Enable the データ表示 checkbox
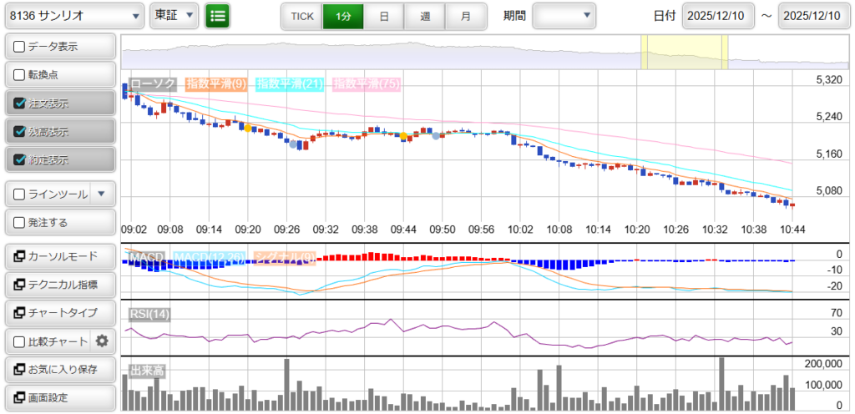Viewport: 855px width, 414px height. click(x=19, y=48)
